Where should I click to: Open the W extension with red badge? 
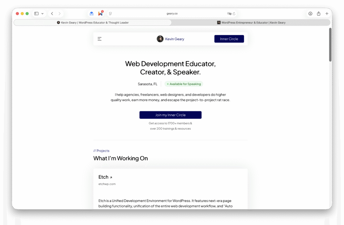click(100, 13)
